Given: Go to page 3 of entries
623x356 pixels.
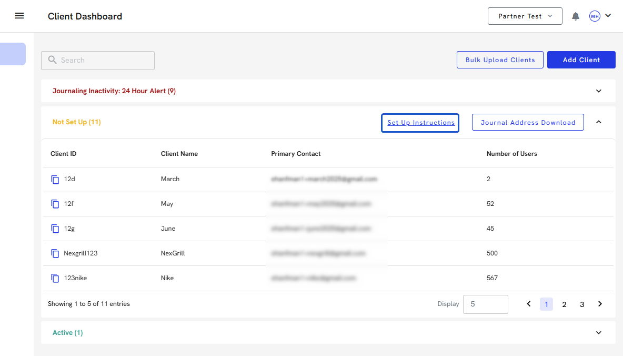Looking at the screenshot, I should pos(582,304).
